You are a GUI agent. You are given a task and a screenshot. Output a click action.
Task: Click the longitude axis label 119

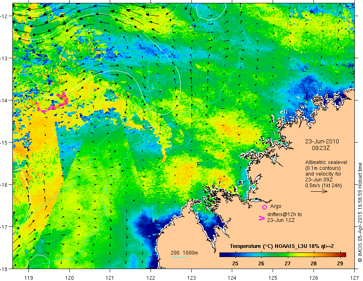click(29, 278)
